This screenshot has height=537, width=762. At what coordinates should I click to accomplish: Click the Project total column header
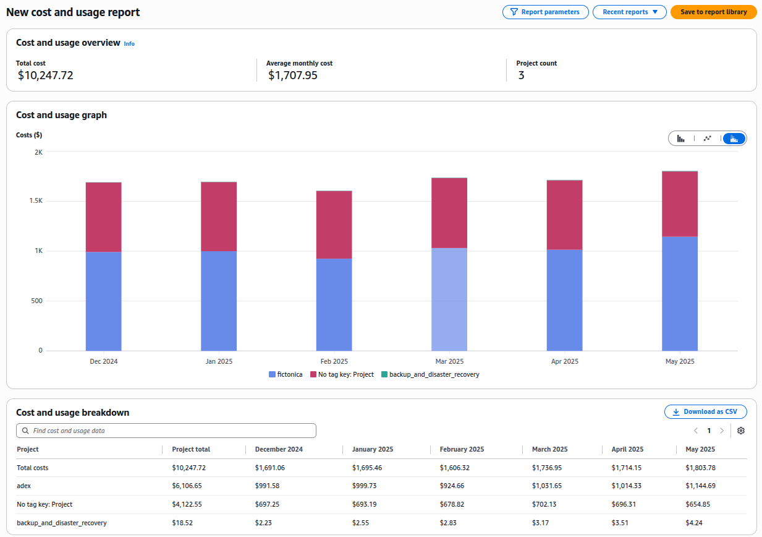pyautogui.click(x=191, y=449)
